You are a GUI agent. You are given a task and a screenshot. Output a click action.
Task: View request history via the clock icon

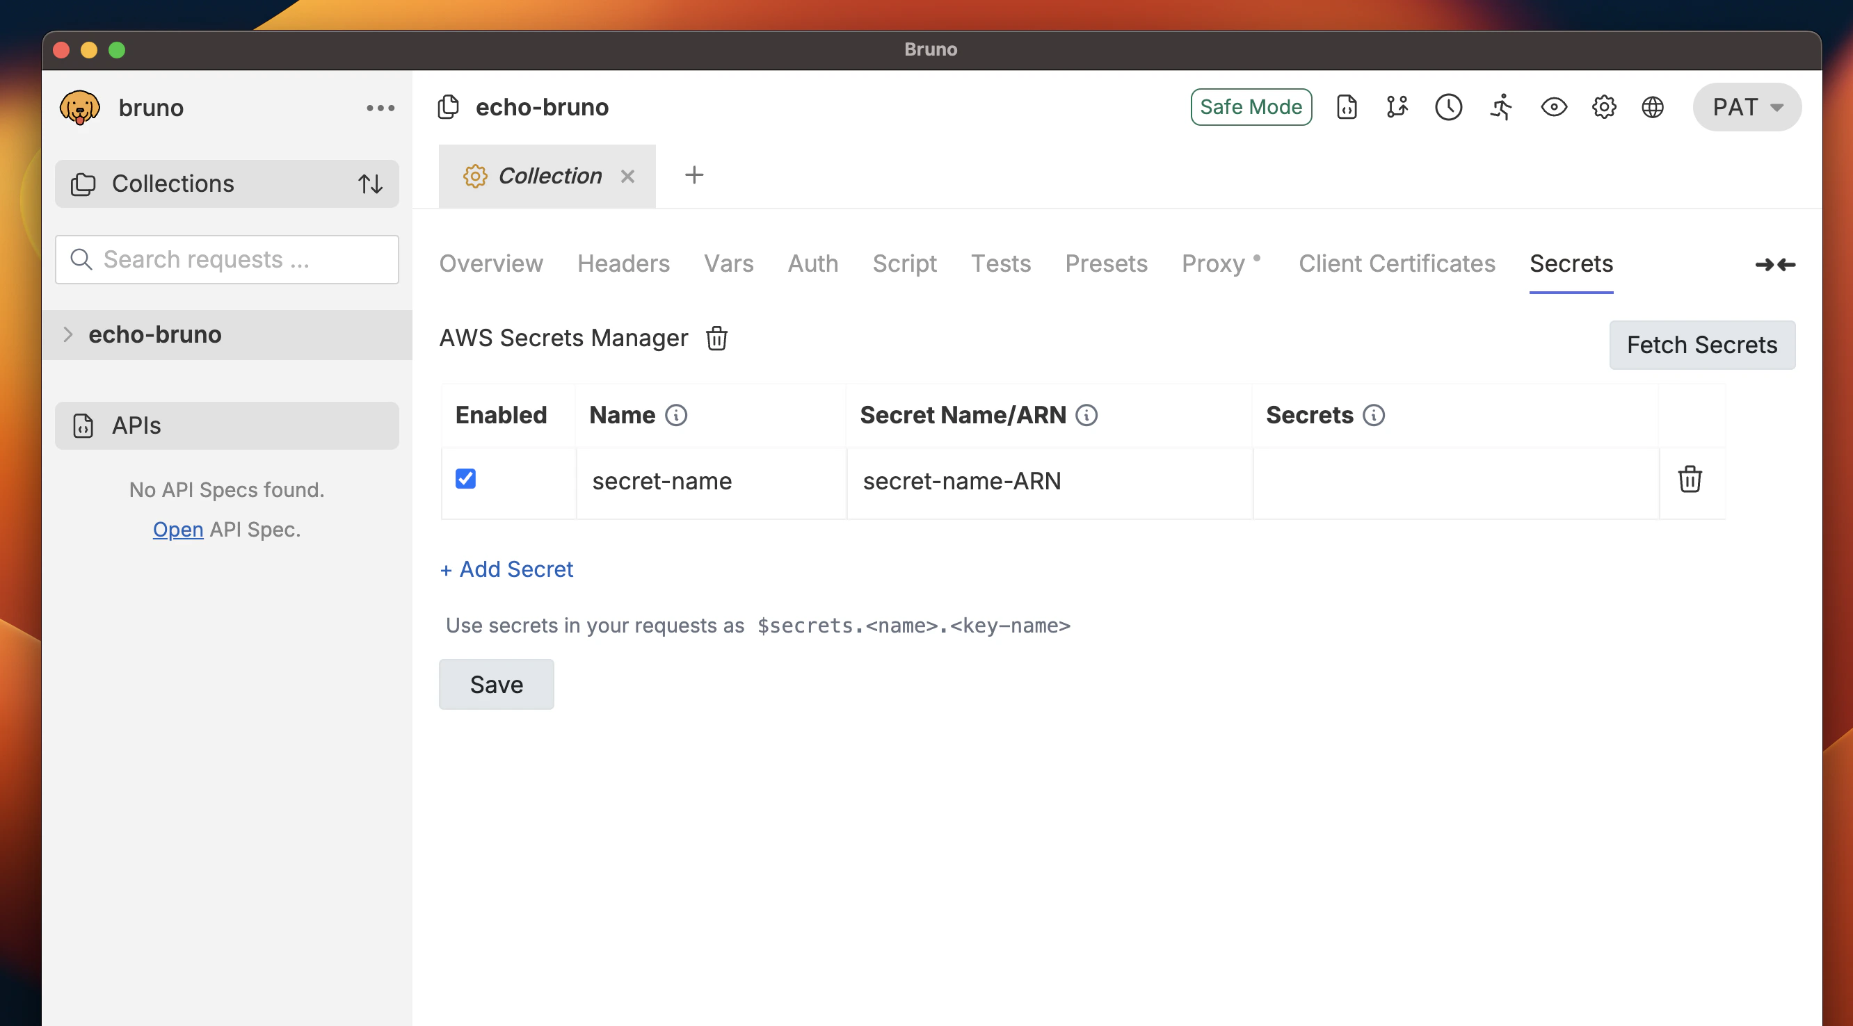(1449, 106)
